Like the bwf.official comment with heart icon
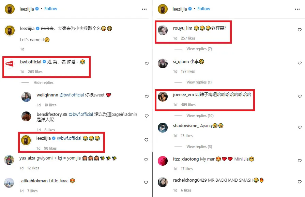The height and width of the screenshot is (197, 305). 147,64
